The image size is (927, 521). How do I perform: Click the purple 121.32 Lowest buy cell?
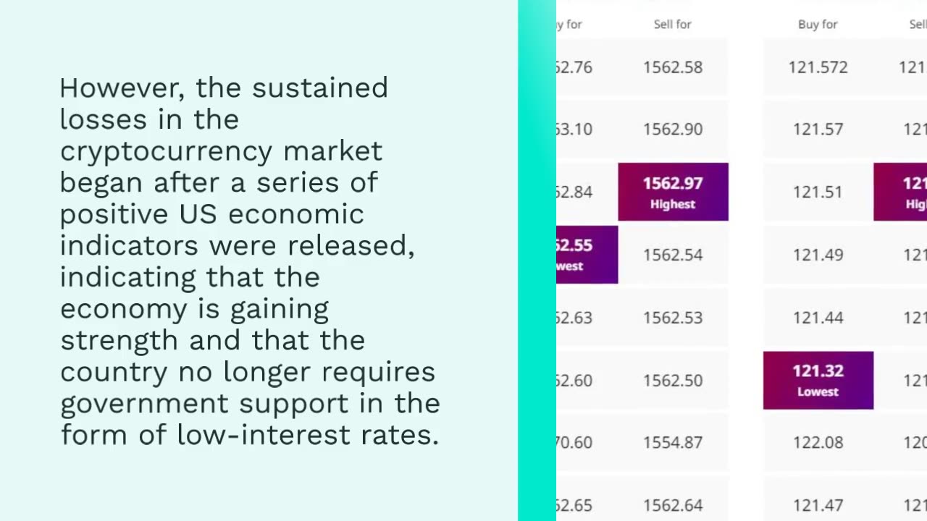point(818,381)
